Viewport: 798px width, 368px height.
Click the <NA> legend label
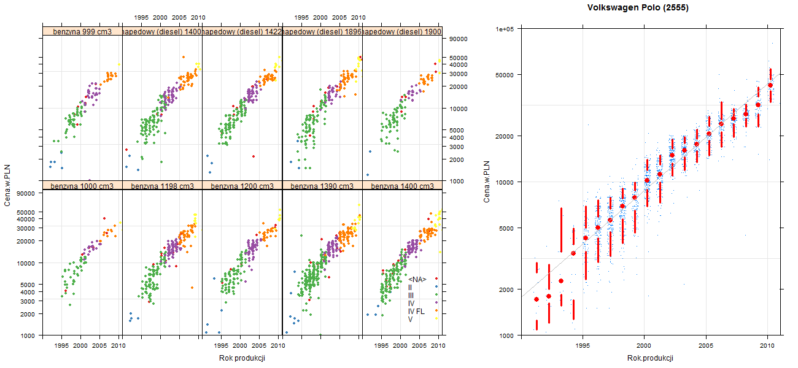[x=417, y=280]
